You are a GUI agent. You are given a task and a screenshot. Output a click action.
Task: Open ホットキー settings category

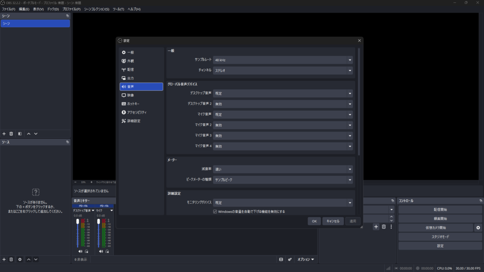(x=141, y=104)
